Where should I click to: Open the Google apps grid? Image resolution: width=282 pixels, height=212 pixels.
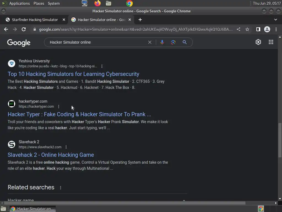pos(271,42)
